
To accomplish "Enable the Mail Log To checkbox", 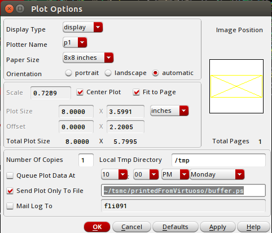I will pos(10,206).
